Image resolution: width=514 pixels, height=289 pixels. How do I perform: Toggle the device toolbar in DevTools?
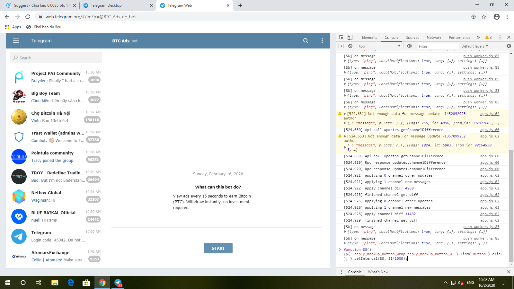[x=350, y=37]
